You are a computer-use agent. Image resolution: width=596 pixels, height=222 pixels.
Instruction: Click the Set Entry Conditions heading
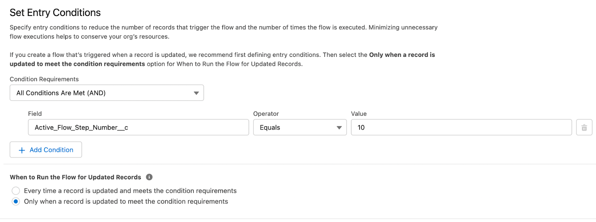[x=55, y=13]
